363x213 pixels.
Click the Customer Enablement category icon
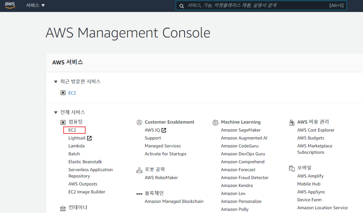(139, 123)
